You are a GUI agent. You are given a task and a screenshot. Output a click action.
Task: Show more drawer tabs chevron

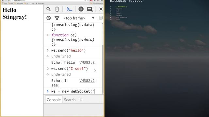point(81,99)
